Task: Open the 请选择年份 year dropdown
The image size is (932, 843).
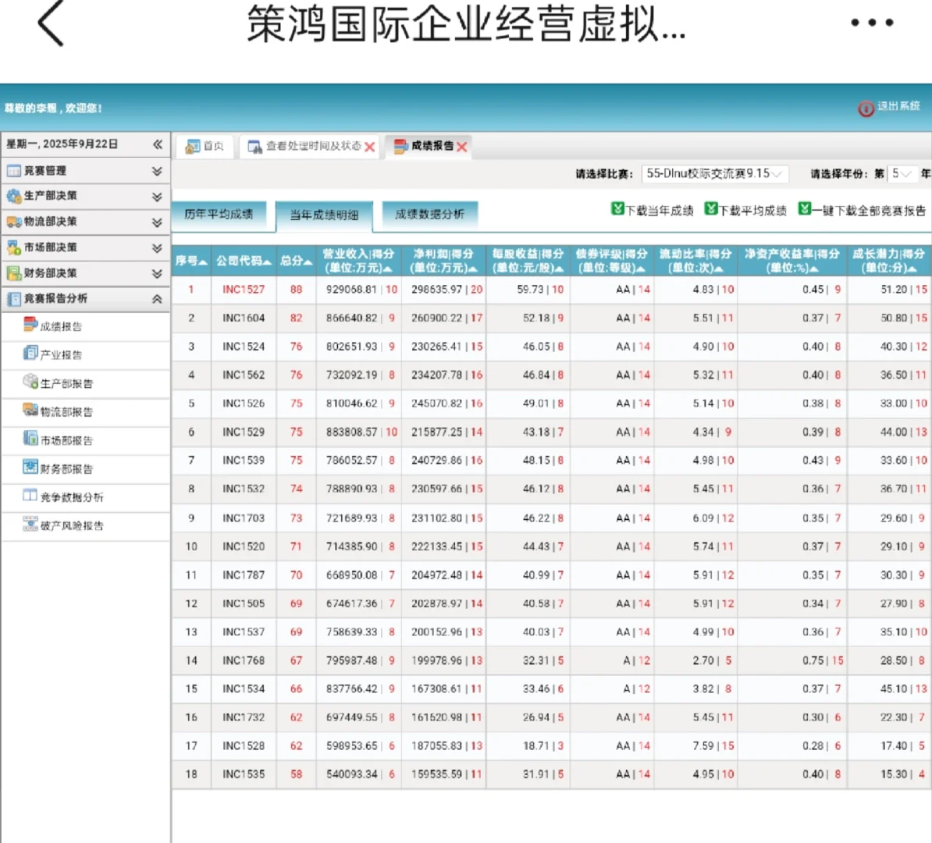Action: 902,173
